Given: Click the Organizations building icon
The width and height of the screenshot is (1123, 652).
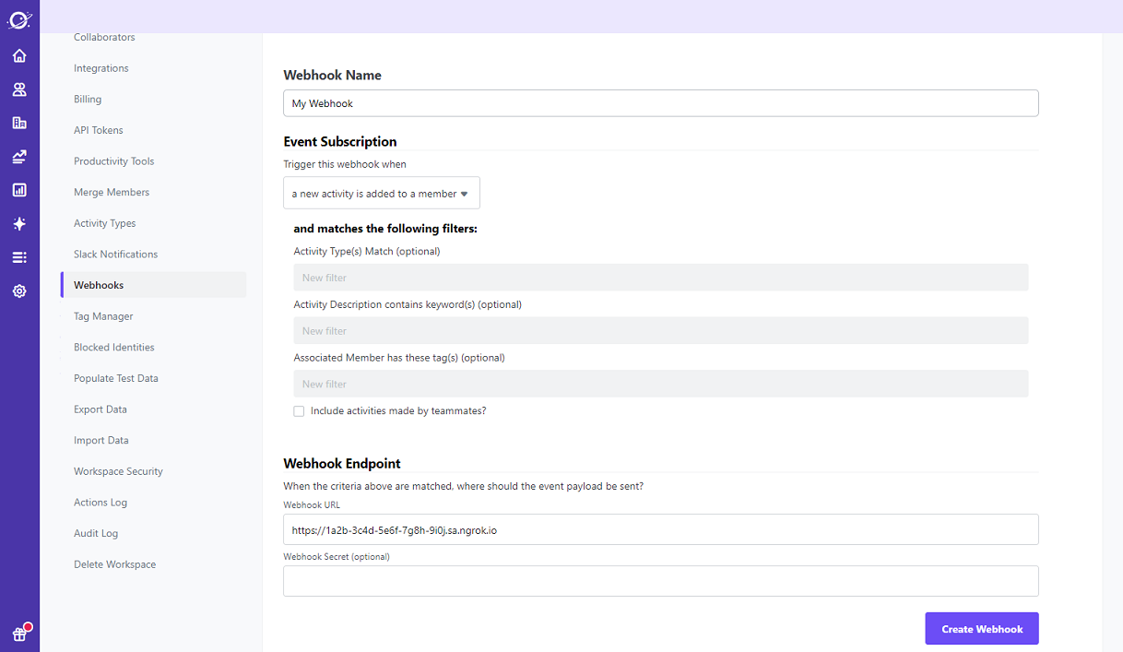Looking at the screenshot, I should click(19, 122).
